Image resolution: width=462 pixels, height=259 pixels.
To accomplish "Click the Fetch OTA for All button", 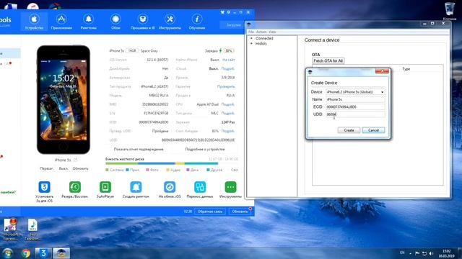I will click(x=328, y=60).
